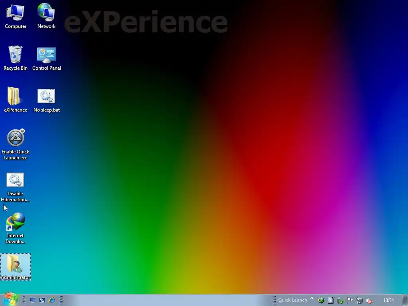Open Action Center flag tray icon
The width and height of the screenshot is (408, 306).
click(349, 300)
